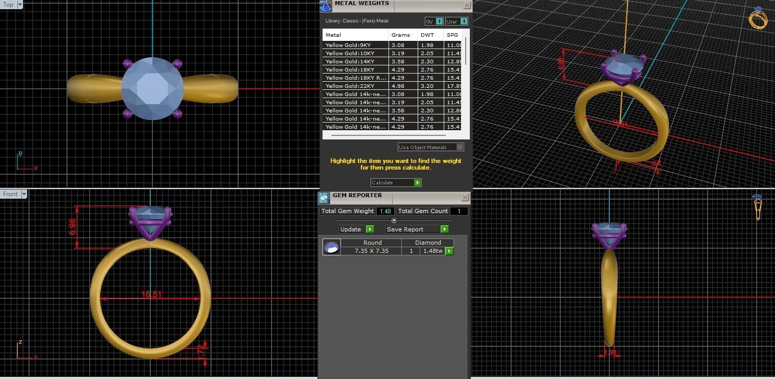Click the SPG column header
The height and width of the screenshot is (379, 775).
tap(452, 35)
